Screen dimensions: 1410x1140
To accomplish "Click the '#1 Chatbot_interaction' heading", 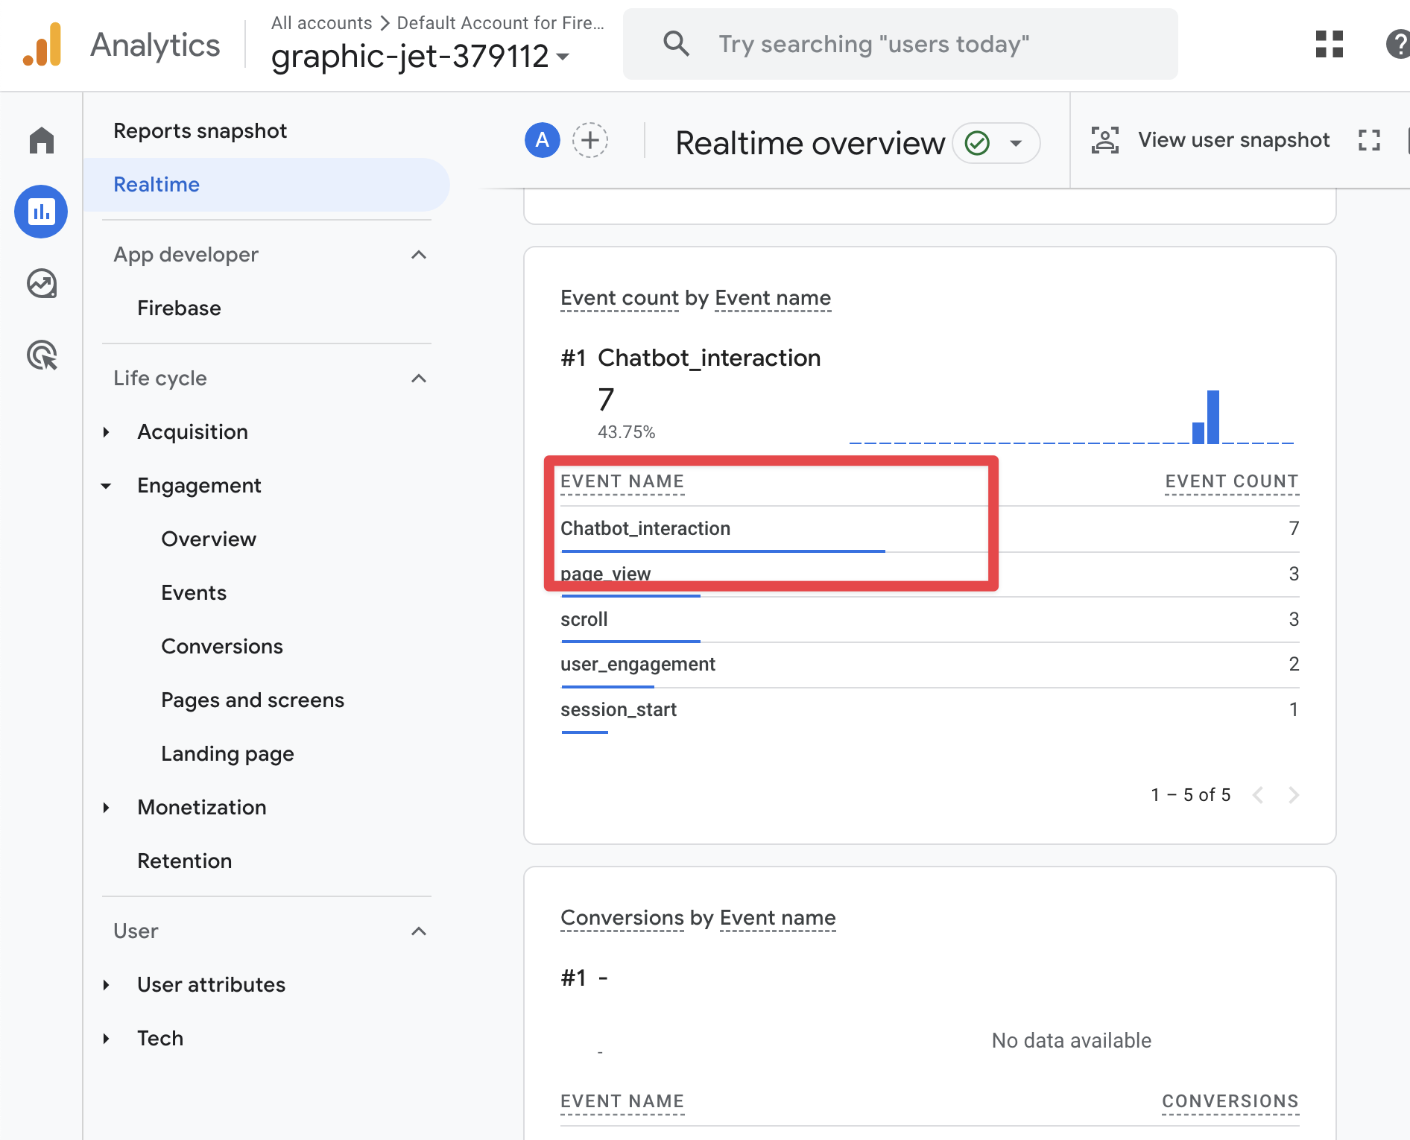I will click(x=690, y=358).
